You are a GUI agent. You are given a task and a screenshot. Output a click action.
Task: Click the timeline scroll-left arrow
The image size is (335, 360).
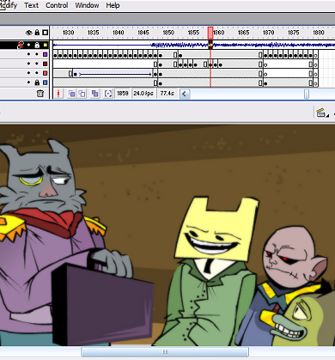click(x=185, y=94)
